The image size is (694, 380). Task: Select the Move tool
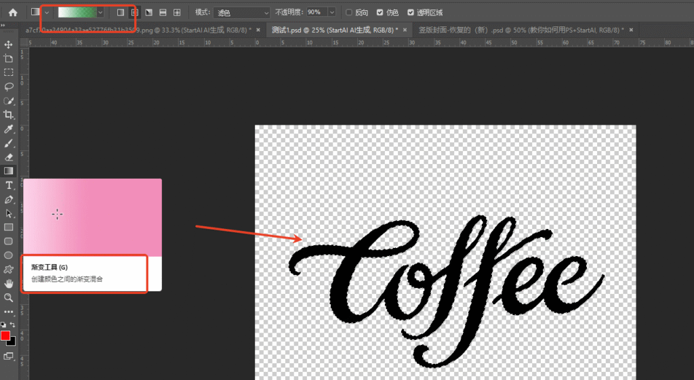click(9, 45)
